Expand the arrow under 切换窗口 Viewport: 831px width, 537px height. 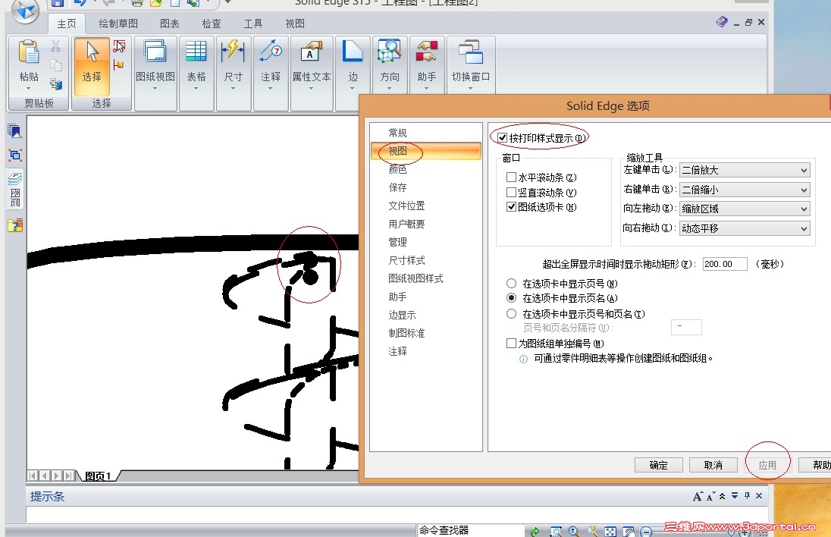471,88
